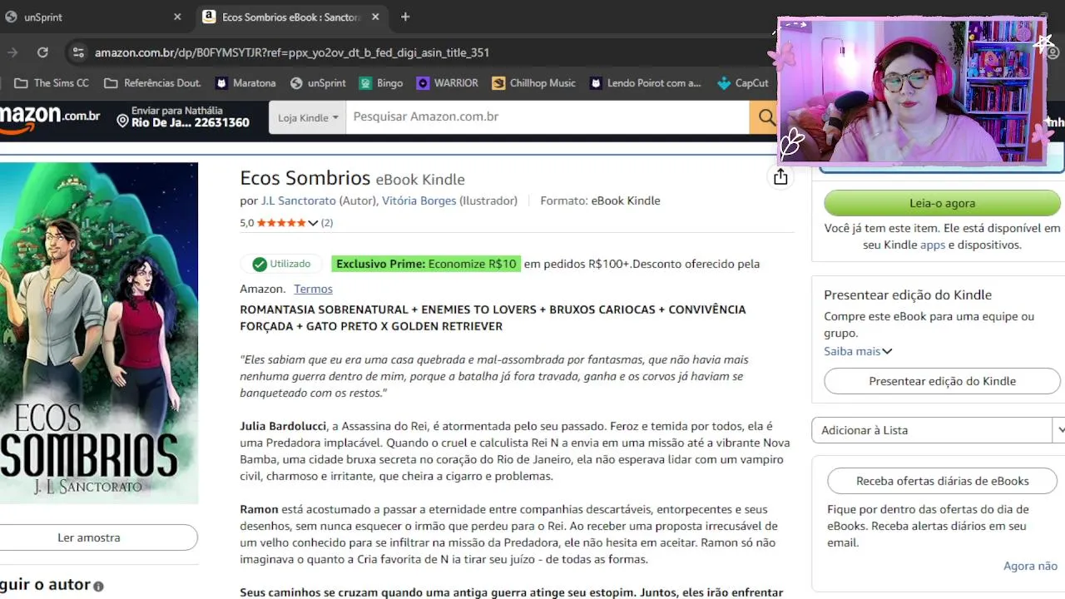Open the Kindle apps link
1065x599 pixels.
(933, 245)
